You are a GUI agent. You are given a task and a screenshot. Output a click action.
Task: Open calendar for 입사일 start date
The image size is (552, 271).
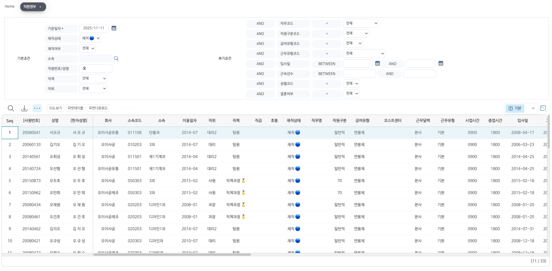click(377, 63)
